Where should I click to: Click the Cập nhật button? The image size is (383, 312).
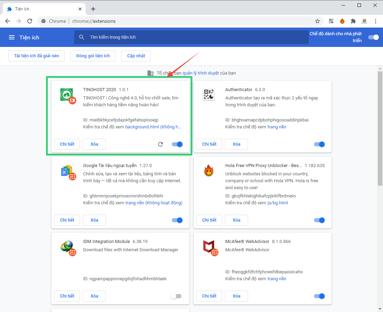click(136, 56)
